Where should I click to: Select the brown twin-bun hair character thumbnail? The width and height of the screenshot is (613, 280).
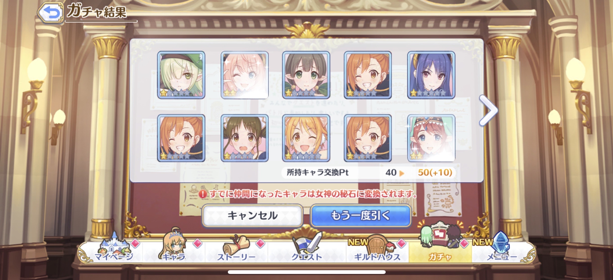(244, 138)
